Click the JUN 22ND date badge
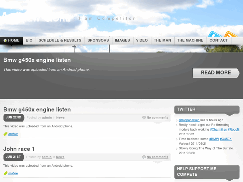 14,118
